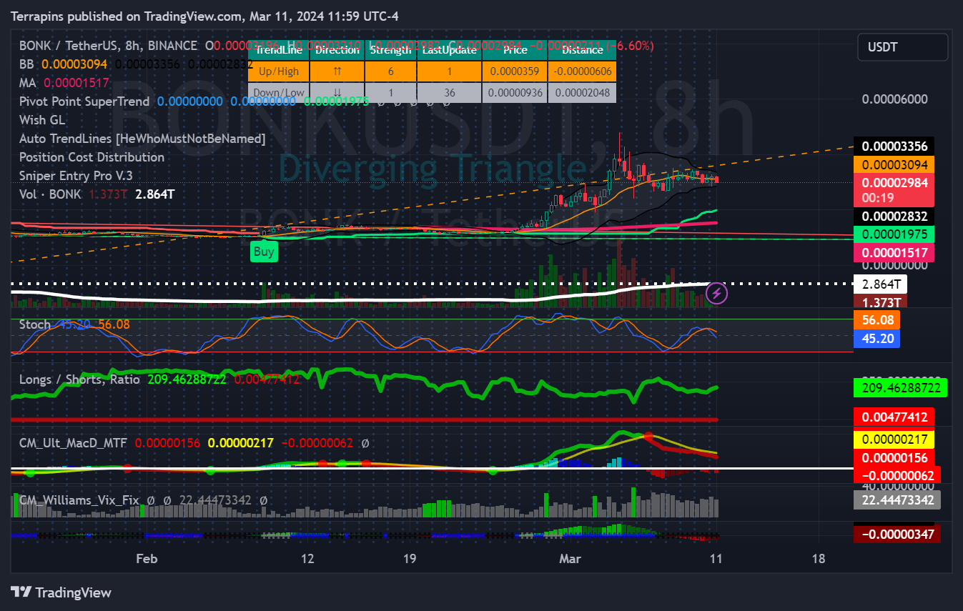Click the 0.00006000 price axis tick
This screenshot has width=963, height=611.
[894, 99]
